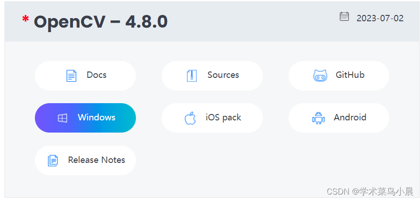Click the GitHub cat face icon

[320, 76]
